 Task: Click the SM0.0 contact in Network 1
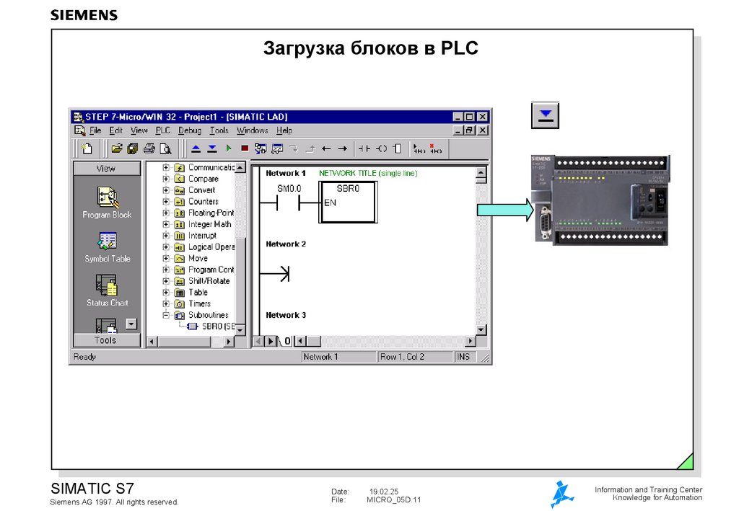point(289,203)
